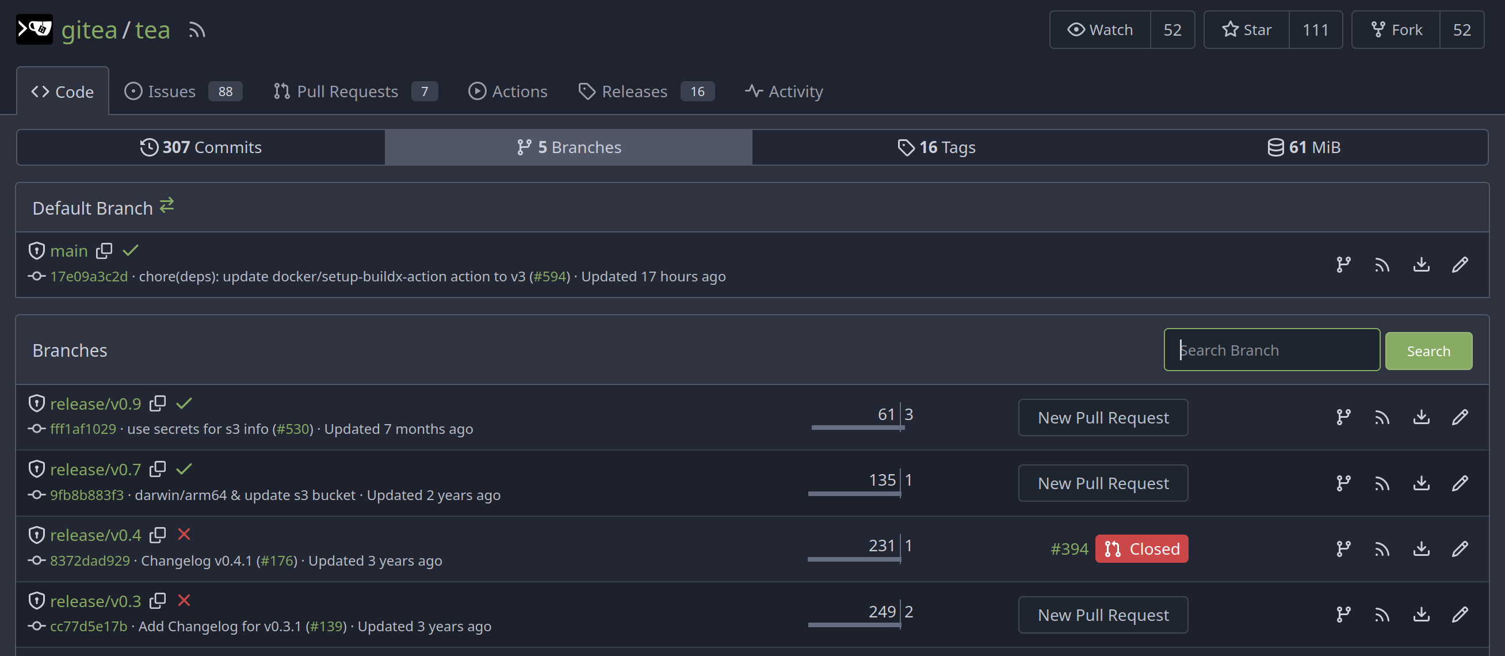Click the switch default branch arrows icon
The height and width of the screenshot is (656, 1505).
pos(167,205)
